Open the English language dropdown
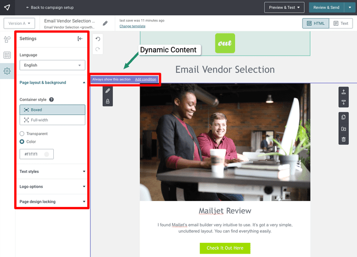 tap(52, 65)
